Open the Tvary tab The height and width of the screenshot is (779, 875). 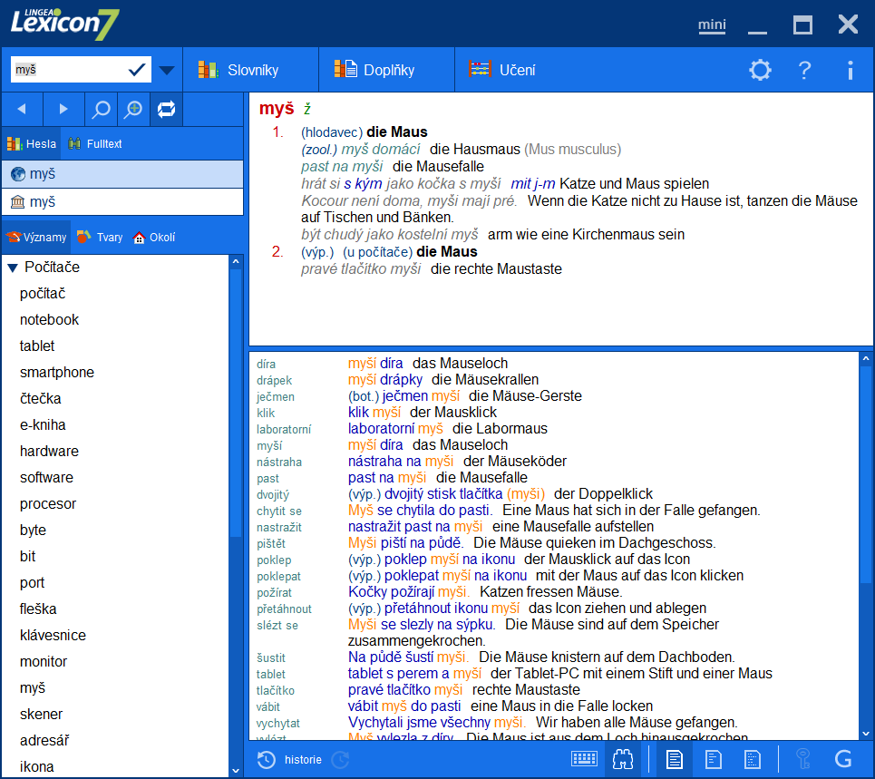99,237
